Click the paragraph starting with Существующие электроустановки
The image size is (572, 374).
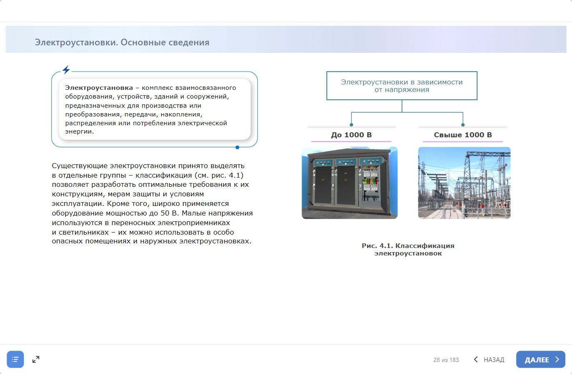152,203
